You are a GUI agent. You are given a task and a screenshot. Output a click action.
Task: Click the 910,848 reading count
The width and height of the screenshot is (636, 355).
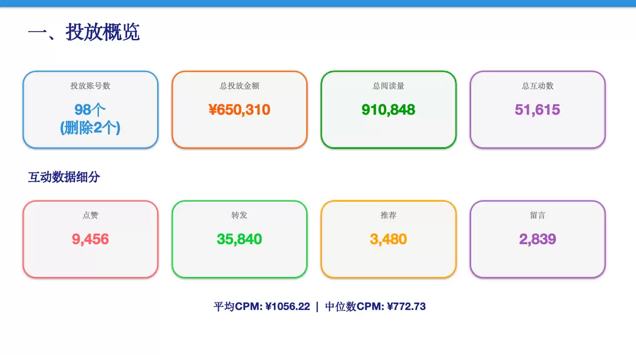click(389, 110)
